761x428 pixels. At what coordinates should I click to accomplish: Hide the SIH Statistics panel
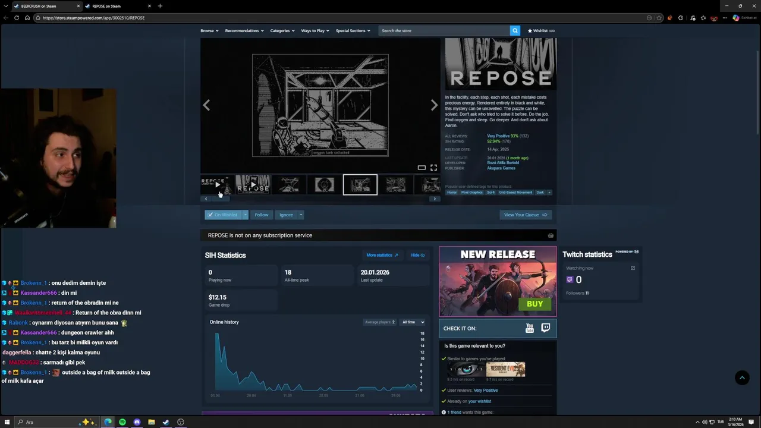[417, 255]
